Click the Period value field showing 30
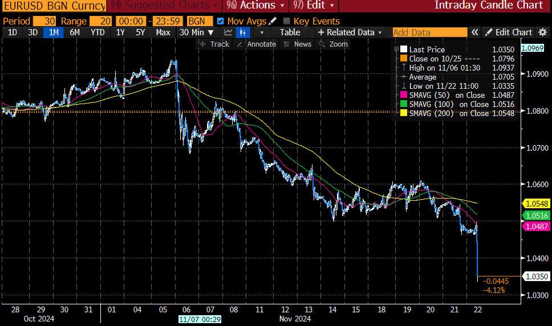Viewport: 552px width, 326px height. pos(44,21)
